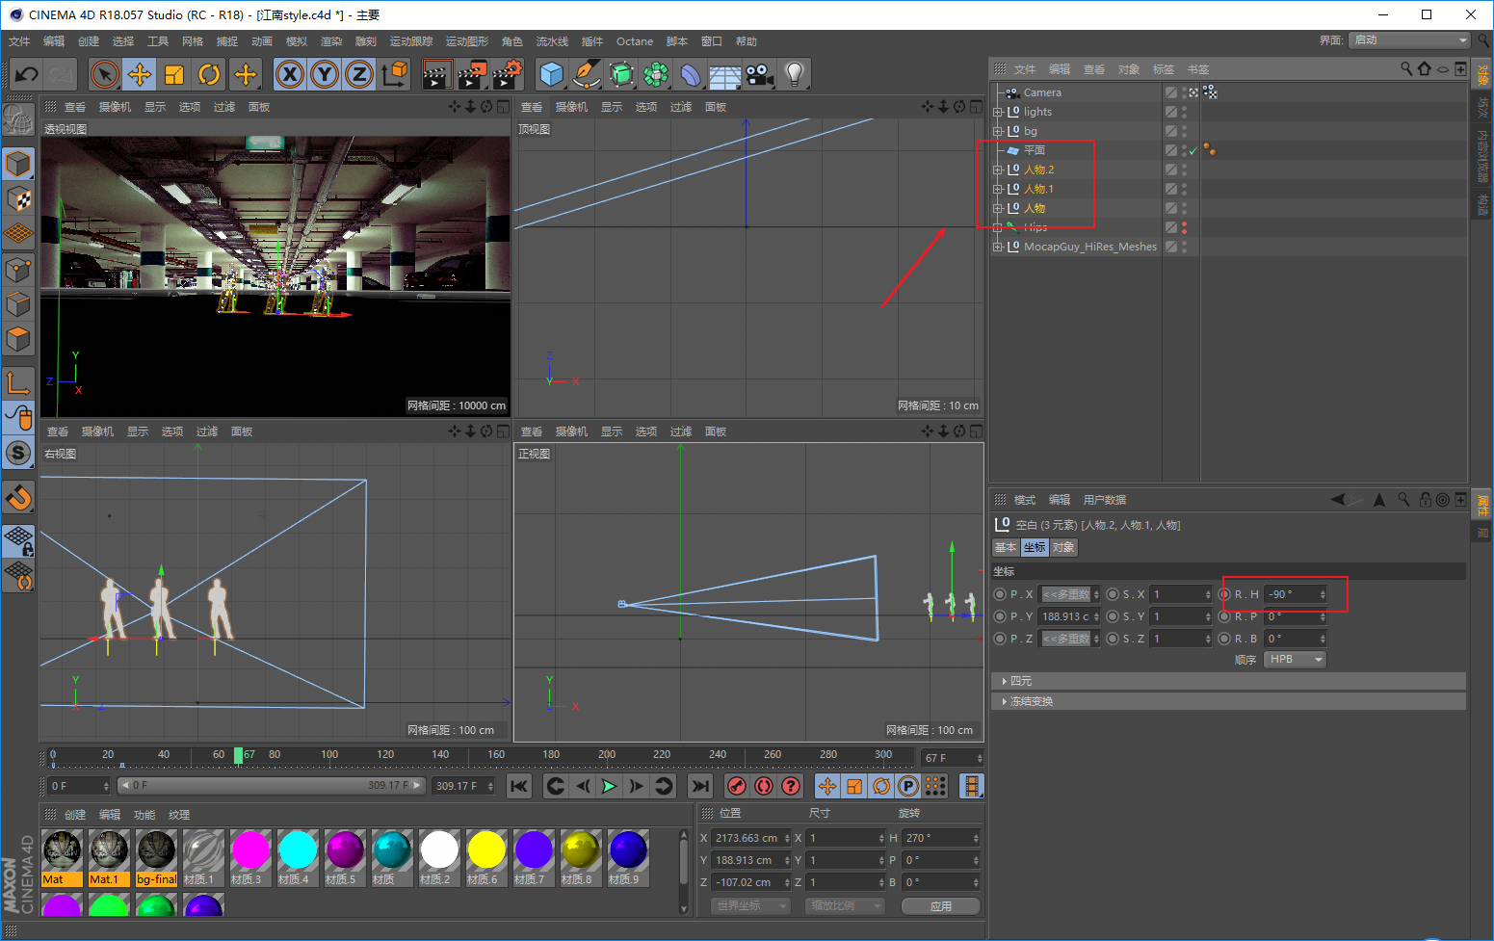Click the red Record Active Objects button
The width and height of the screenshot is (1494, 941).
pos(737,786)
